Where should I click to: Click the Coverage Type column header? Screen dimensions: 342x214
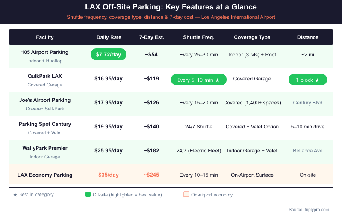pos(252,37)
